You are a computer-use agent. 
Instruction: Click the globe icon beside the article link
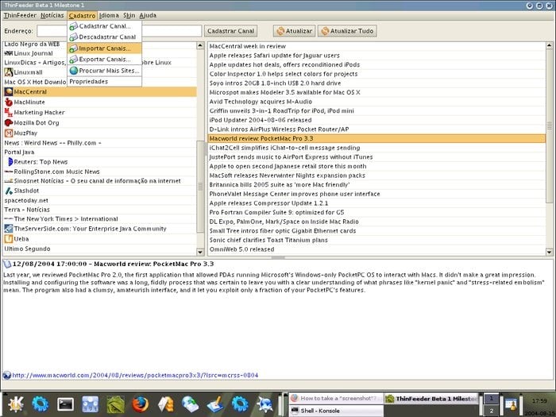[6, 375]
